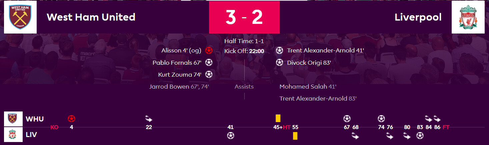
Task: Click the West Ham goal ball at 67
Action: click(347, 118)
